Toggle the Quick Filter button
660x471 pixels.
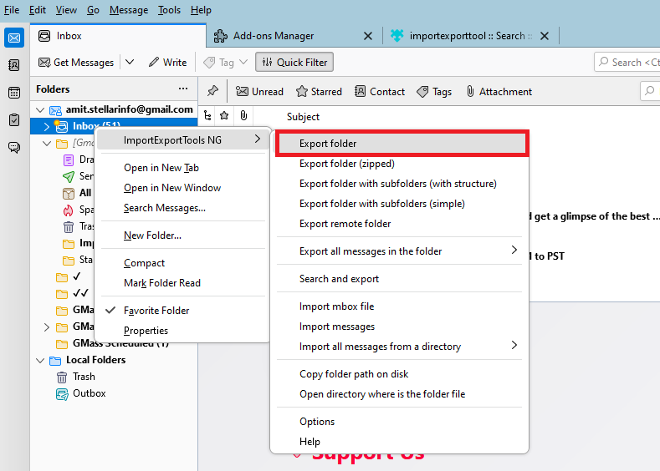coord(294,62)
